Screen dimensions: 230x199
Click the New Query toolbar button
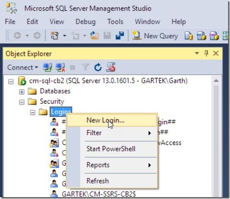pos(155,36)
